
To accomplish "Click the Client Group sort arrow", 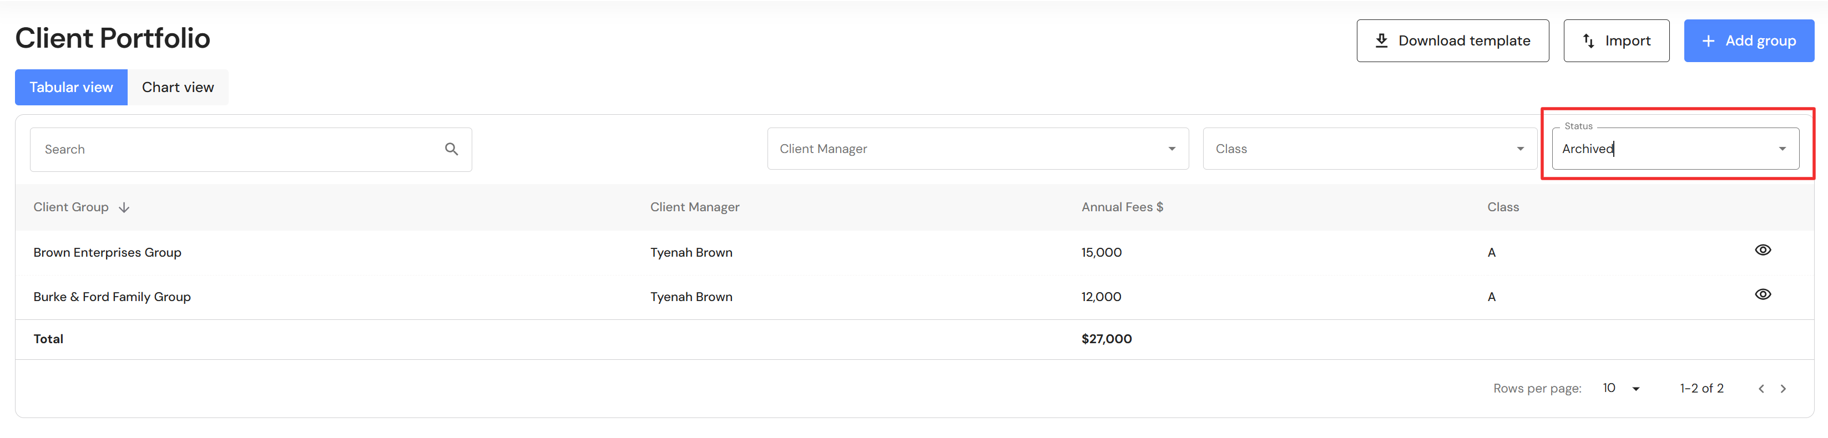I will [124, 207].
